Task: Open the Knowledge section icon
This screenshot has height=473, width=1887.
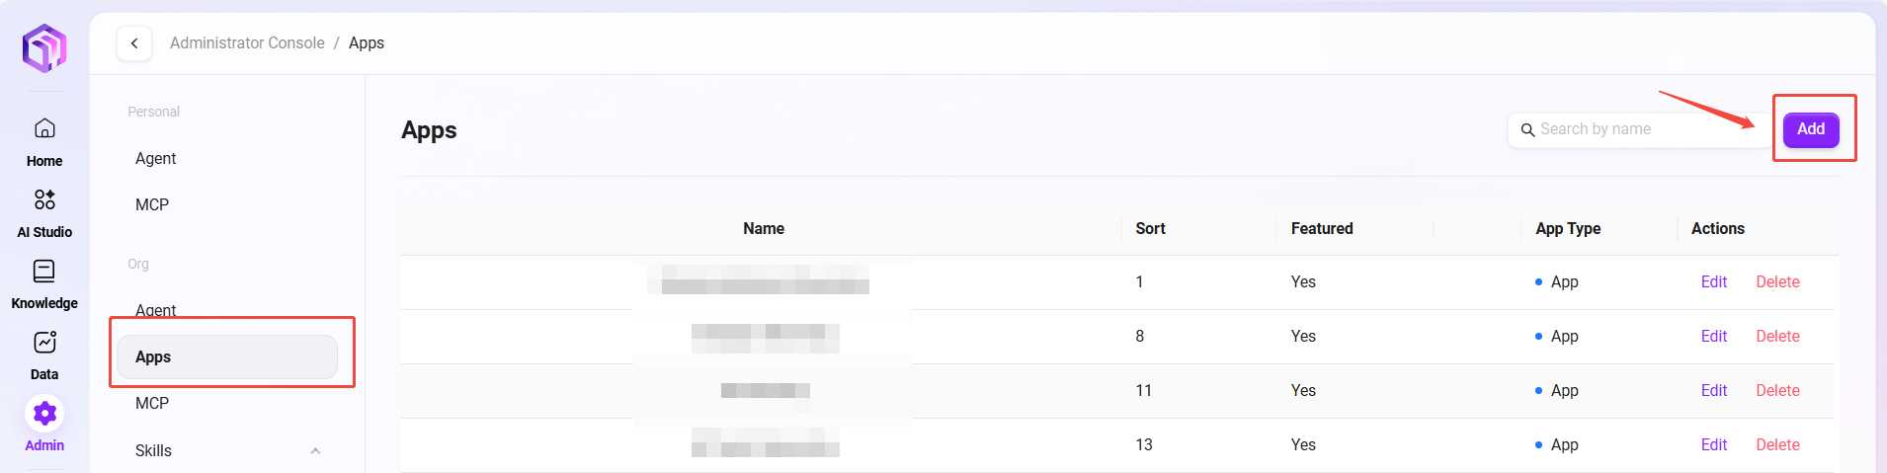Action: coord(44,272)
